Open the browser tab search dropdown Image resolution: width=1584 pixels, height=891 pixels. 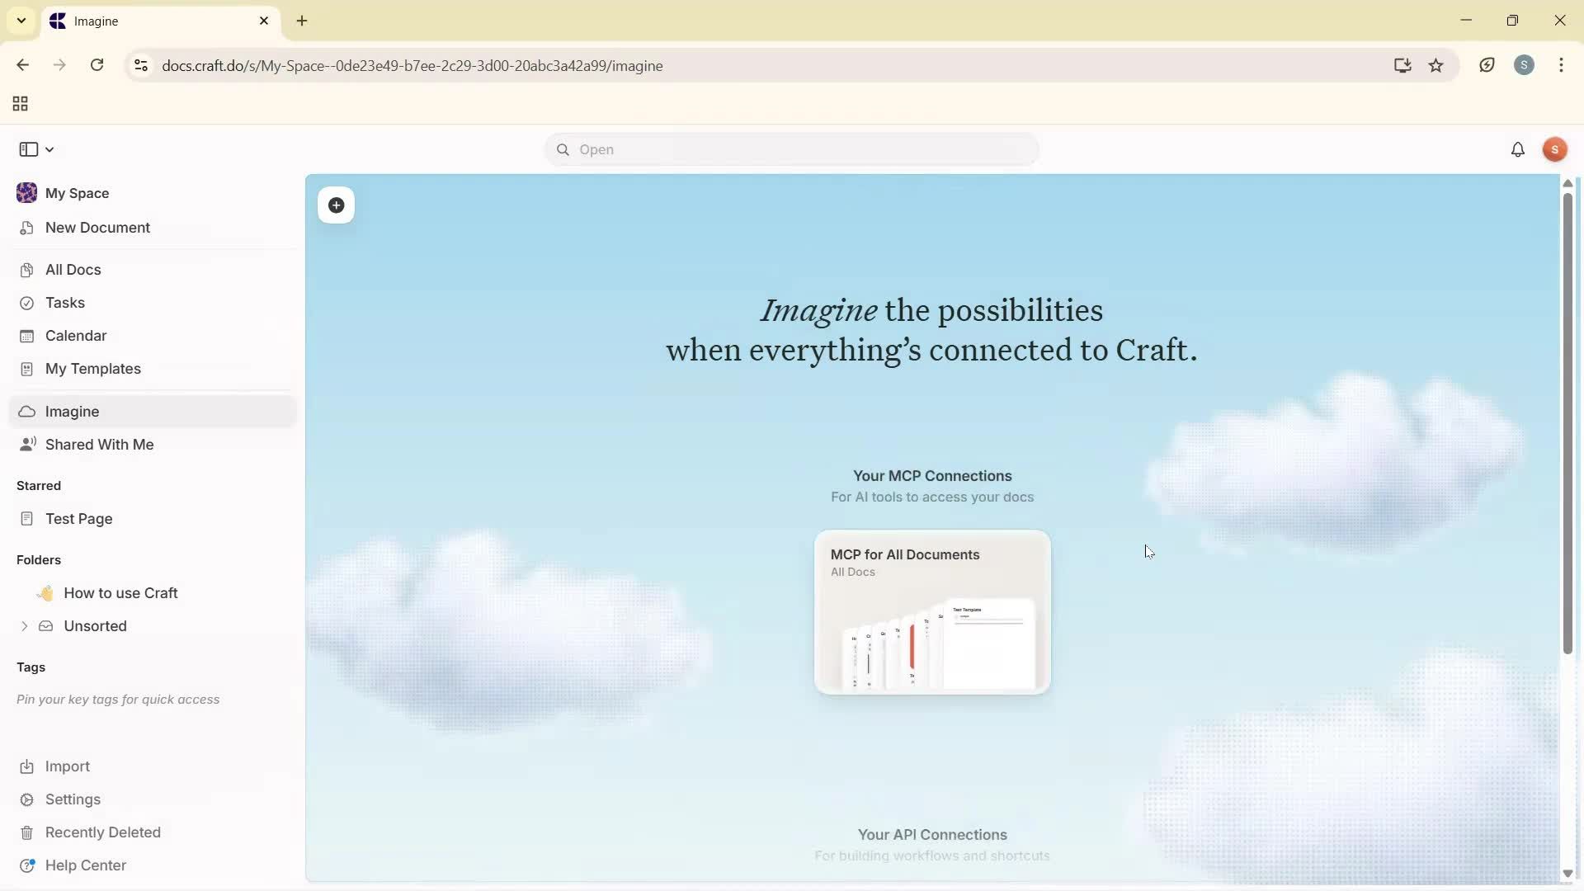coord(21,21)
